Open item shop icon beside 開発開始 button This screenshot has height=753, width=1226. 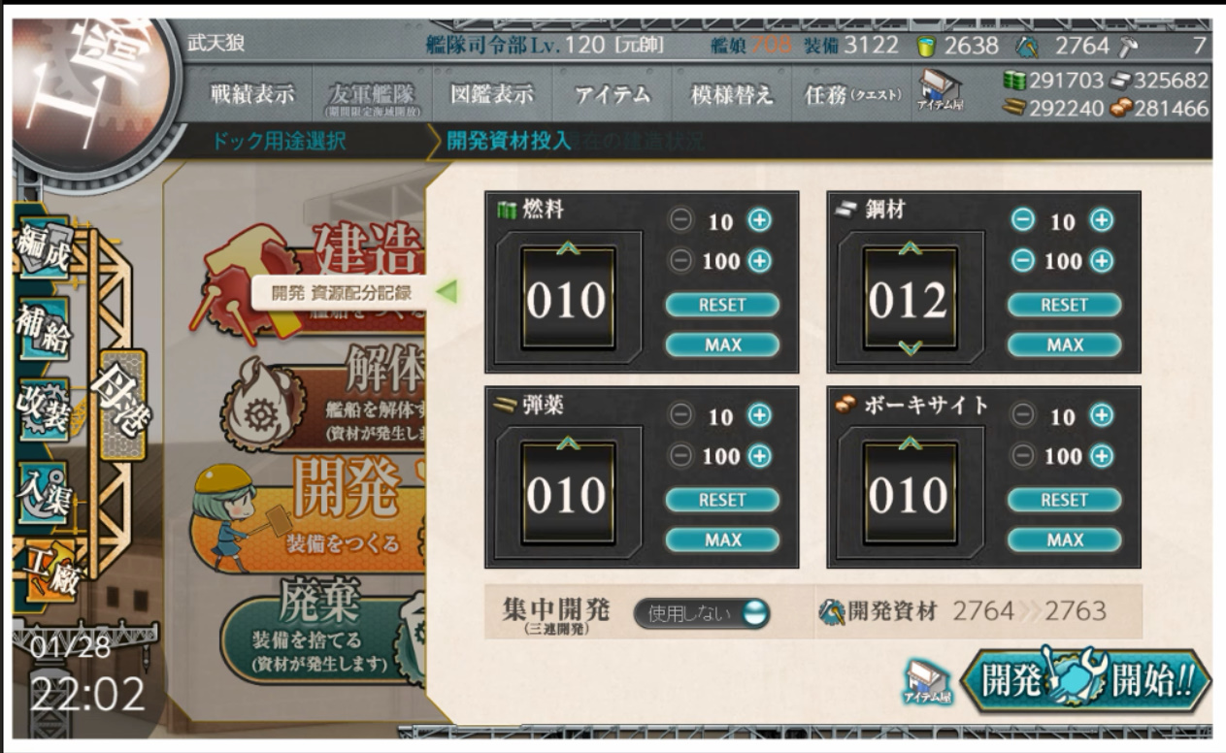click(x=928, y=681)
